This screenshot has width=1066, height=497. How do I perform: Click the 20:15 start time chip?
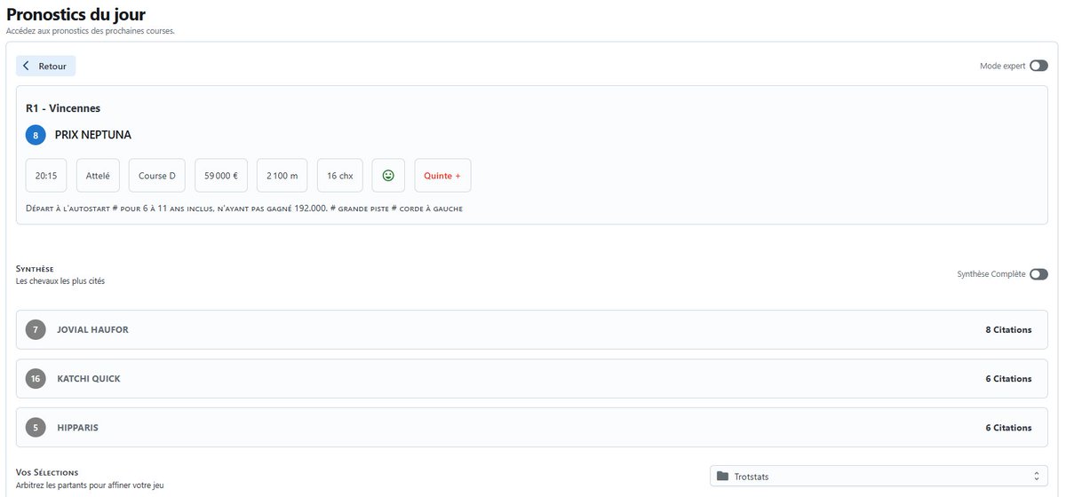[x=46, y=176]
